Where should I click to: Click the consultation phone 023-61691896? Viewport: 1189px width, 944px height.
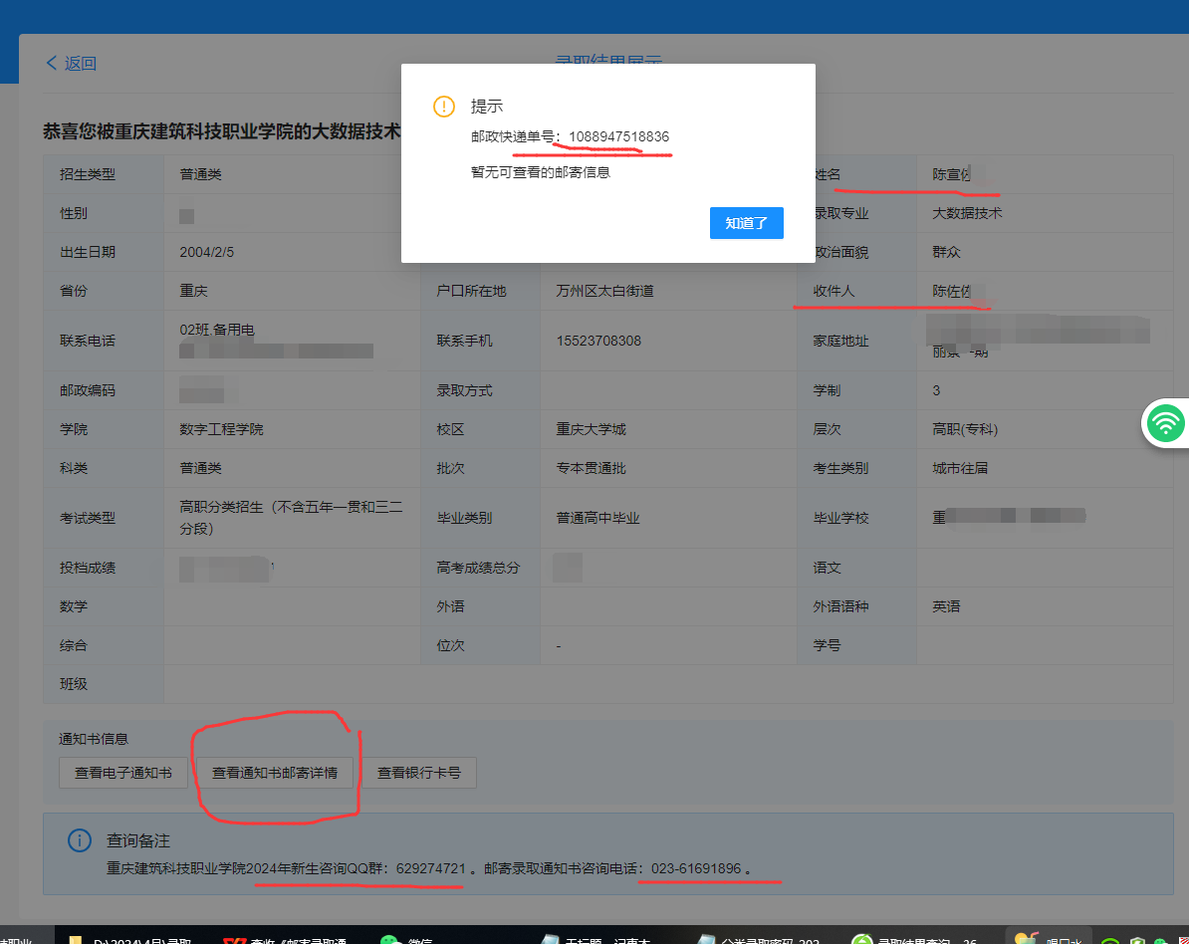pos(696,868)
